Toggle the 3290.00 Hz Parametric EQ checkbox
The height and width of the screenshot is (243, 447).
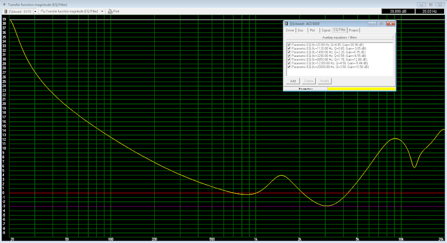click(x=289, y=56)
